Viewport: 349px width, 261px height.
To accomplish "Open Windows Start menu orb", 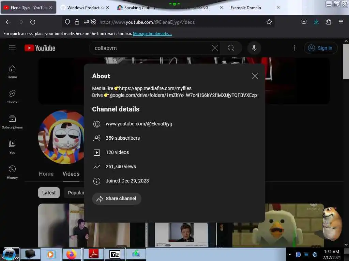I will 9,254.
